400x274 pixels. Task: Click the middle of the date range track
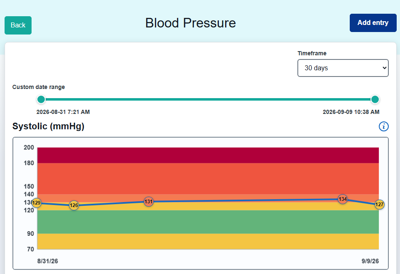[208, 99]
